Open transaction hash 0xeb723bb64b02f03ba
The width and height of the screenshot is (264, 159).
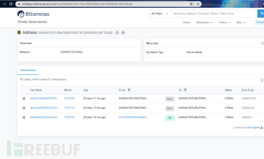(45, 98)
